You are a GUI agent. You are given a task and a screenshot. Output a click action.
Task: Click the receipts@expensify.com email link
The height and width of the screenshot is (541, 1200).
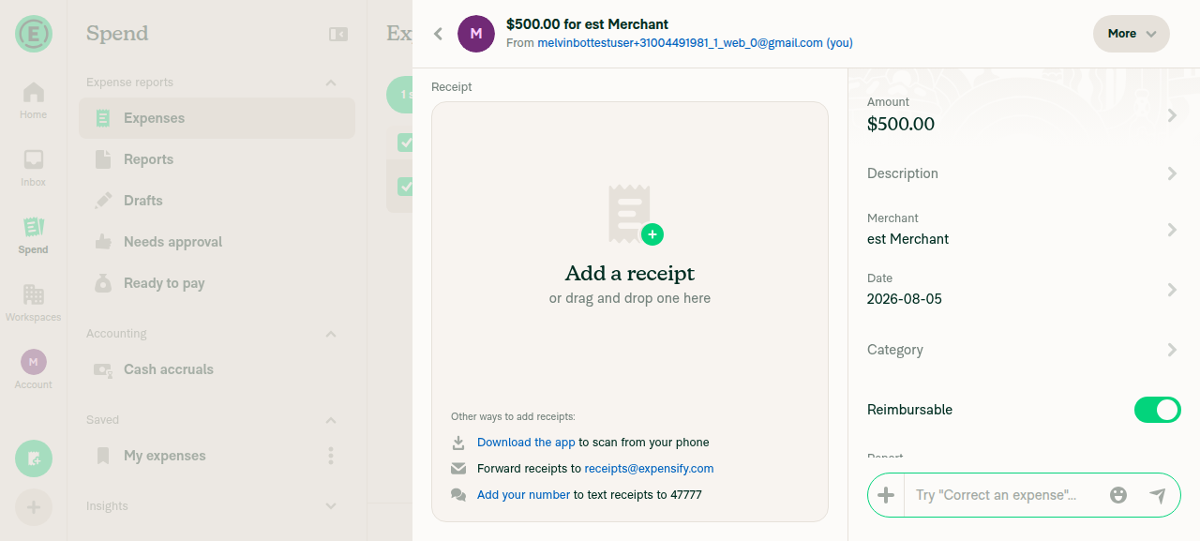click(649, 469)
